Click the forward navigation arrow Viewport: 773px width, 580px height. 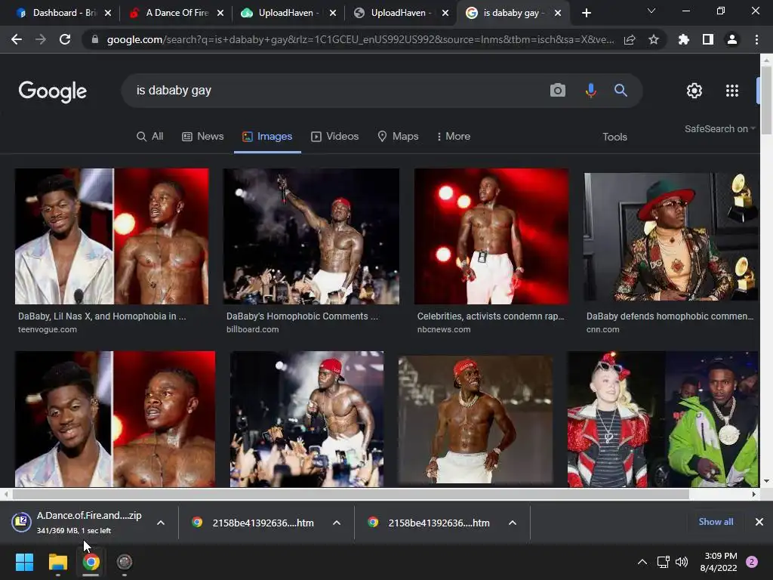(41, 39)
